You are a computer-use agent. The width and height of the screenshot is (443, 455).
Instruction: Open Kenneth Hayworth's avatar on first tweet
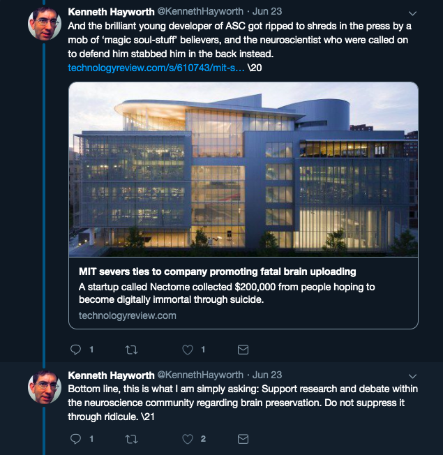[x=45, y=24]
